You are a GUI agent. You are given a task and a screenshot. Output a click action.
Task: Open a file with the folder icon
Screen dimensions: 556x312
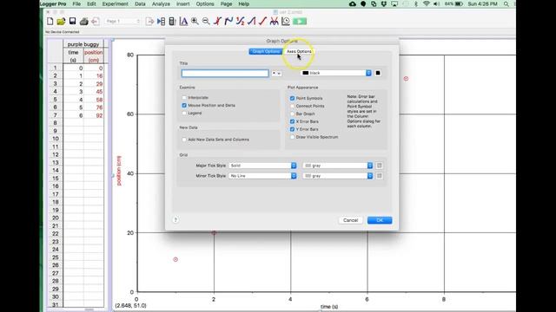click(61, 21)
